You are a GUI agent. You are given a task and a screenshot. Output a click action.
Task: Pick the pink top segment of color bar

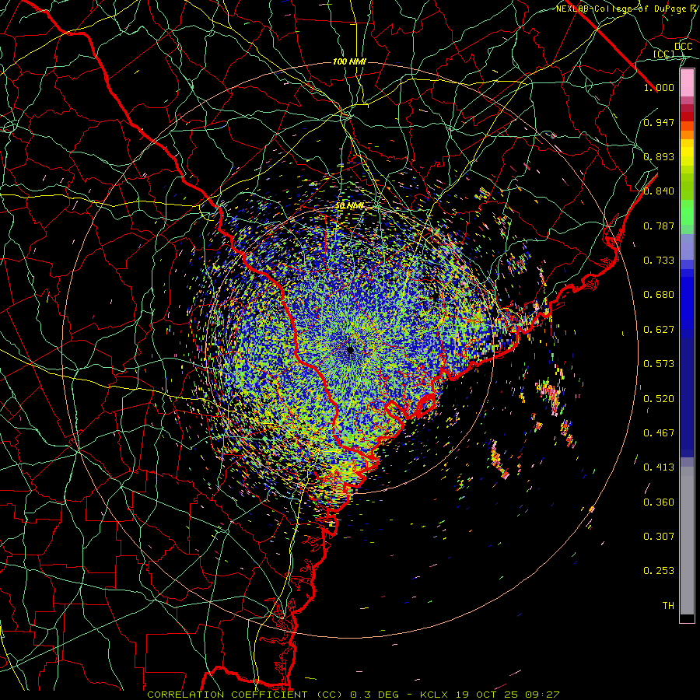click(687, 83)
